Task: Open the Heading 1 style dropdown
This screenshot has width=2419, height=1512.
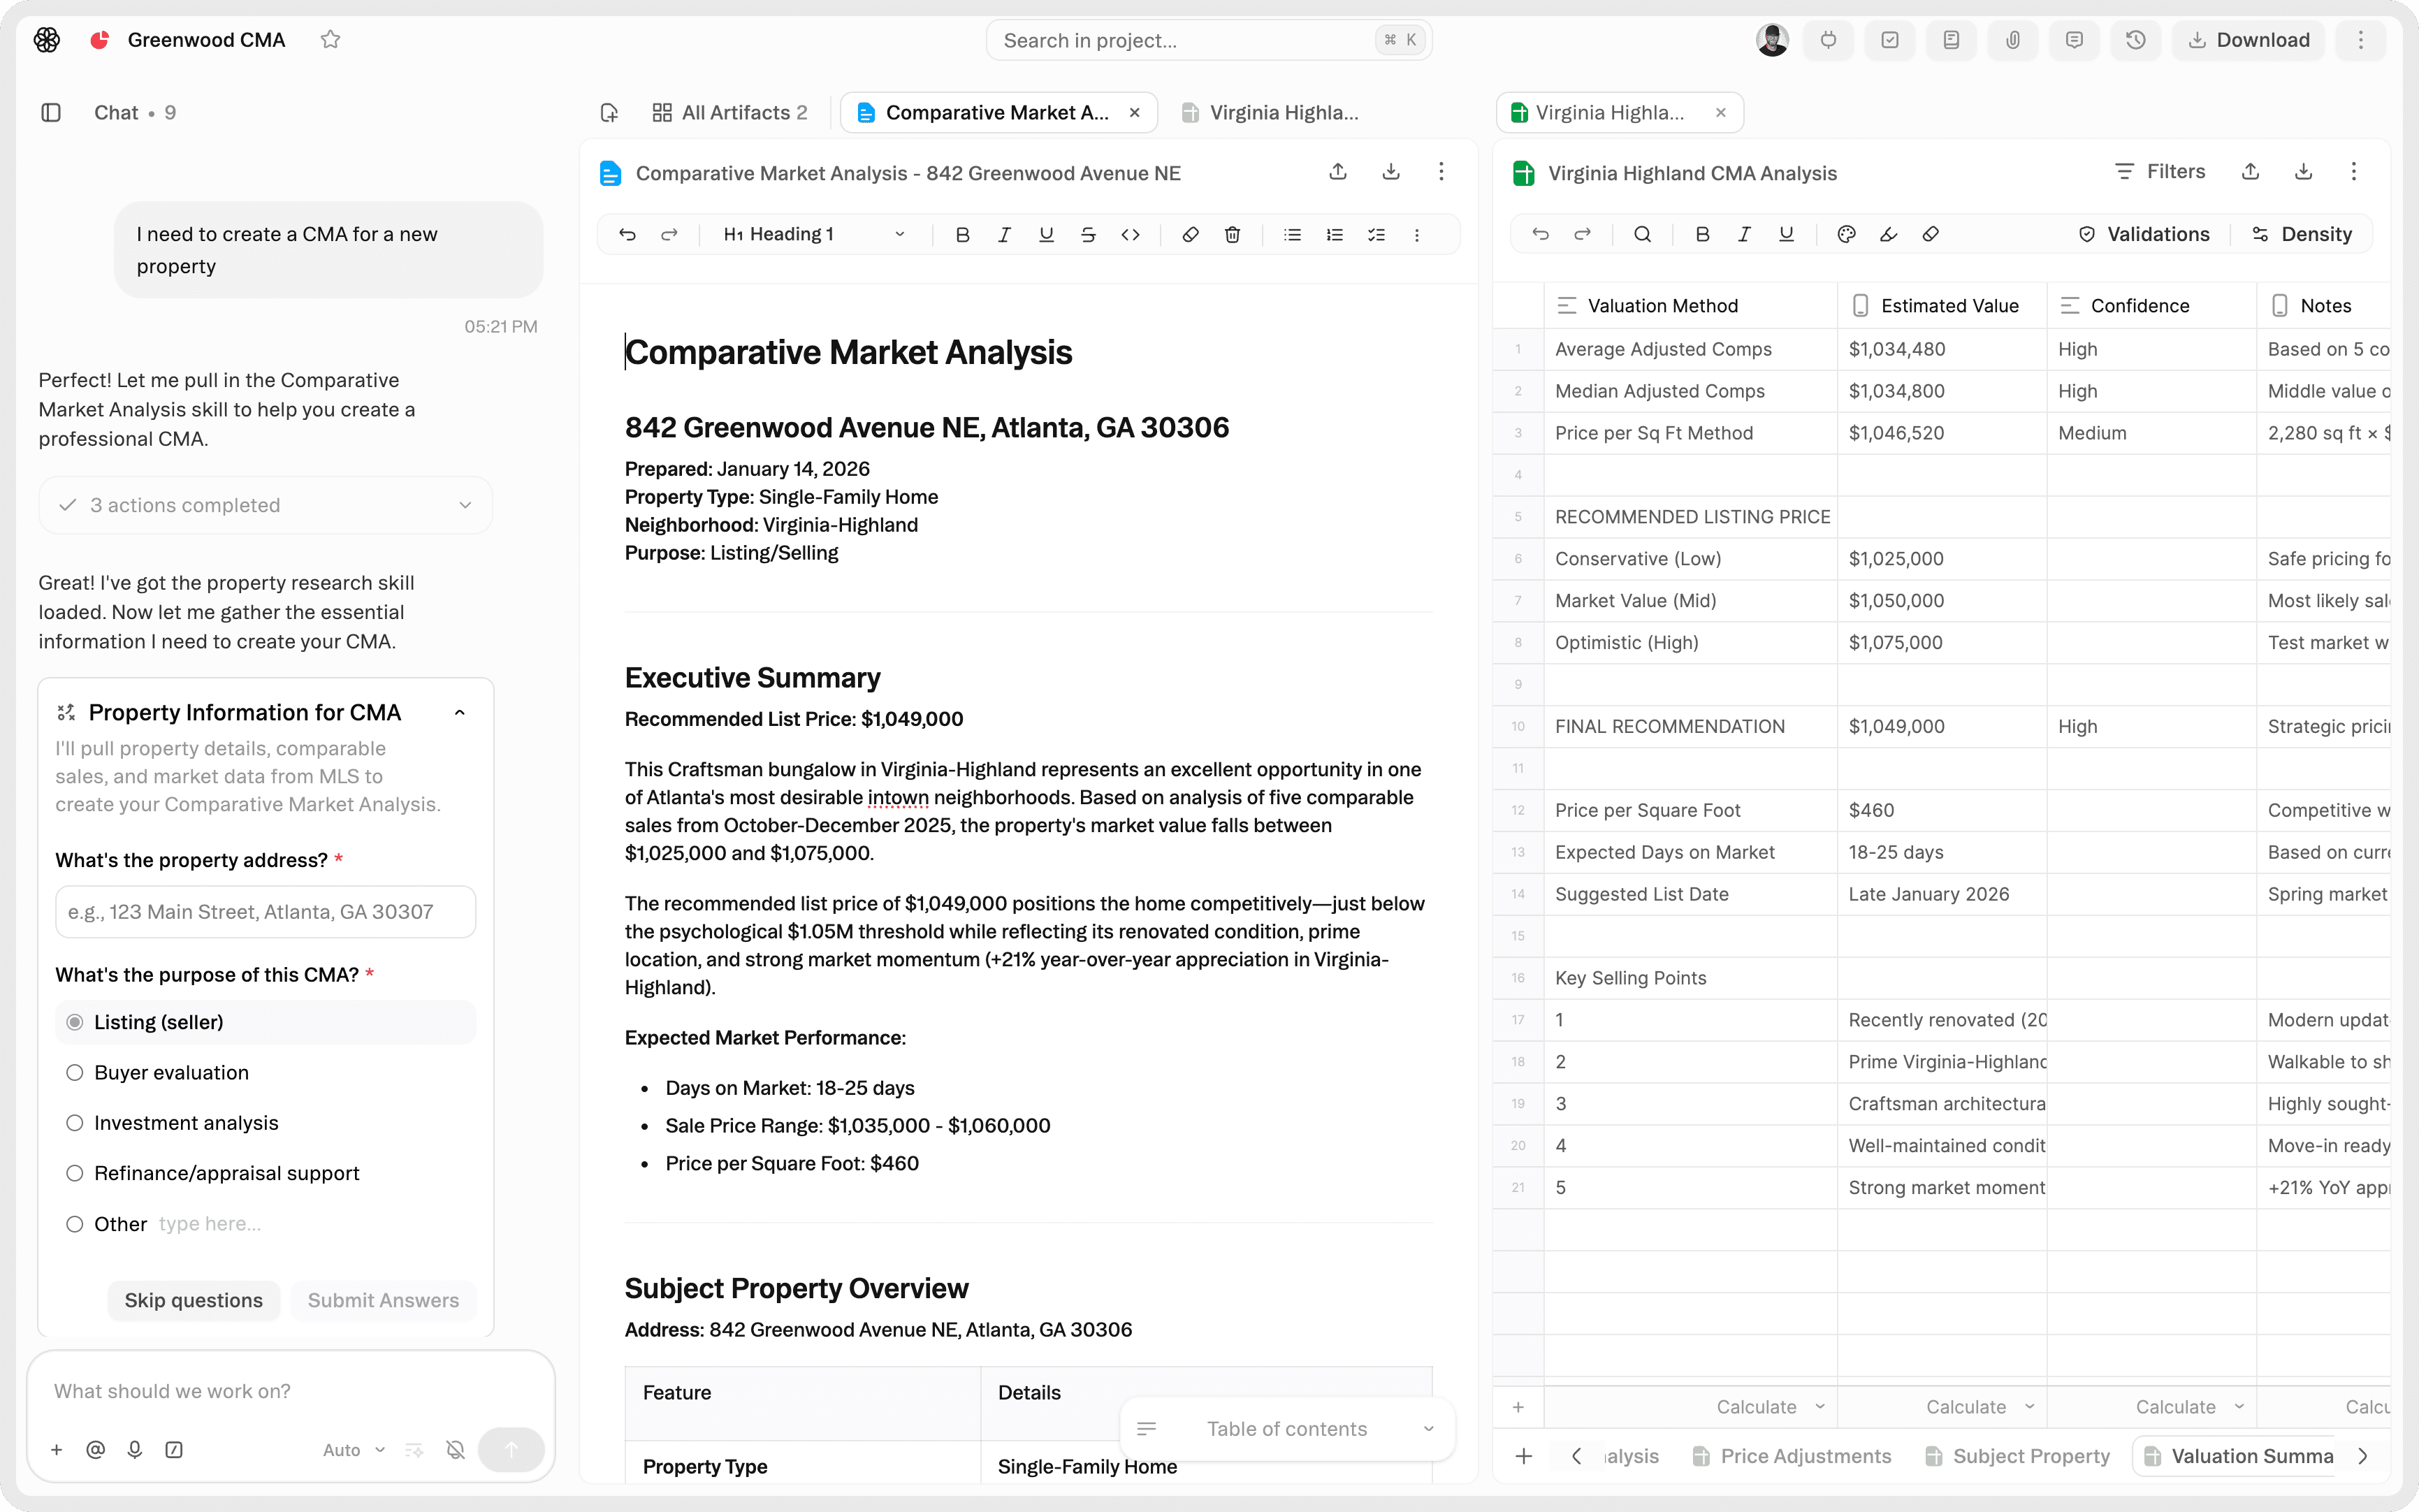Action: (812, 235)
